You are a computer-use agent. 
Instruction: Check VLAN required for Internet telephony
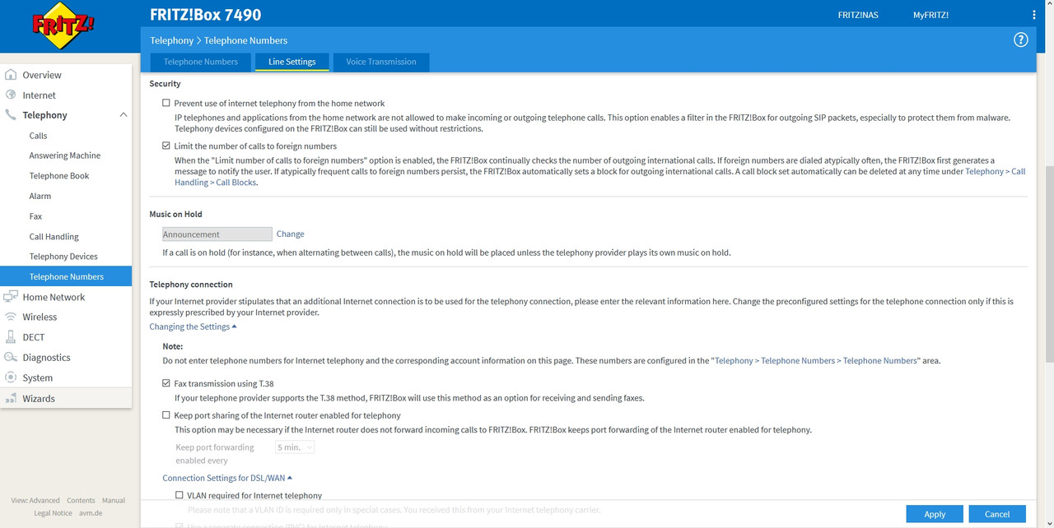[x=180, y=495]
